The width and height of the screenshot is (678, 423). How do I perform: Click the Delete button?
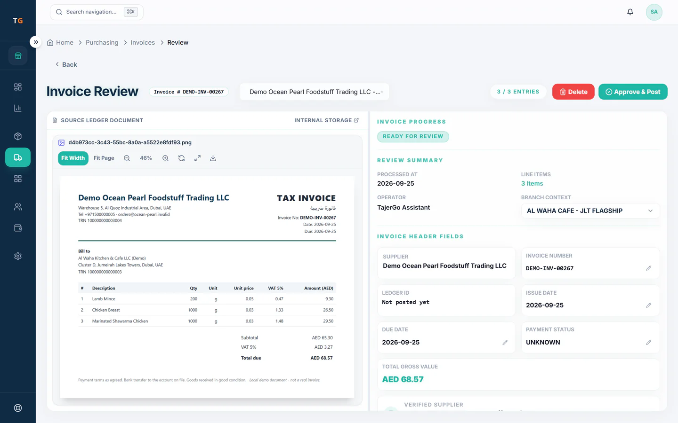tap(573, 92)
